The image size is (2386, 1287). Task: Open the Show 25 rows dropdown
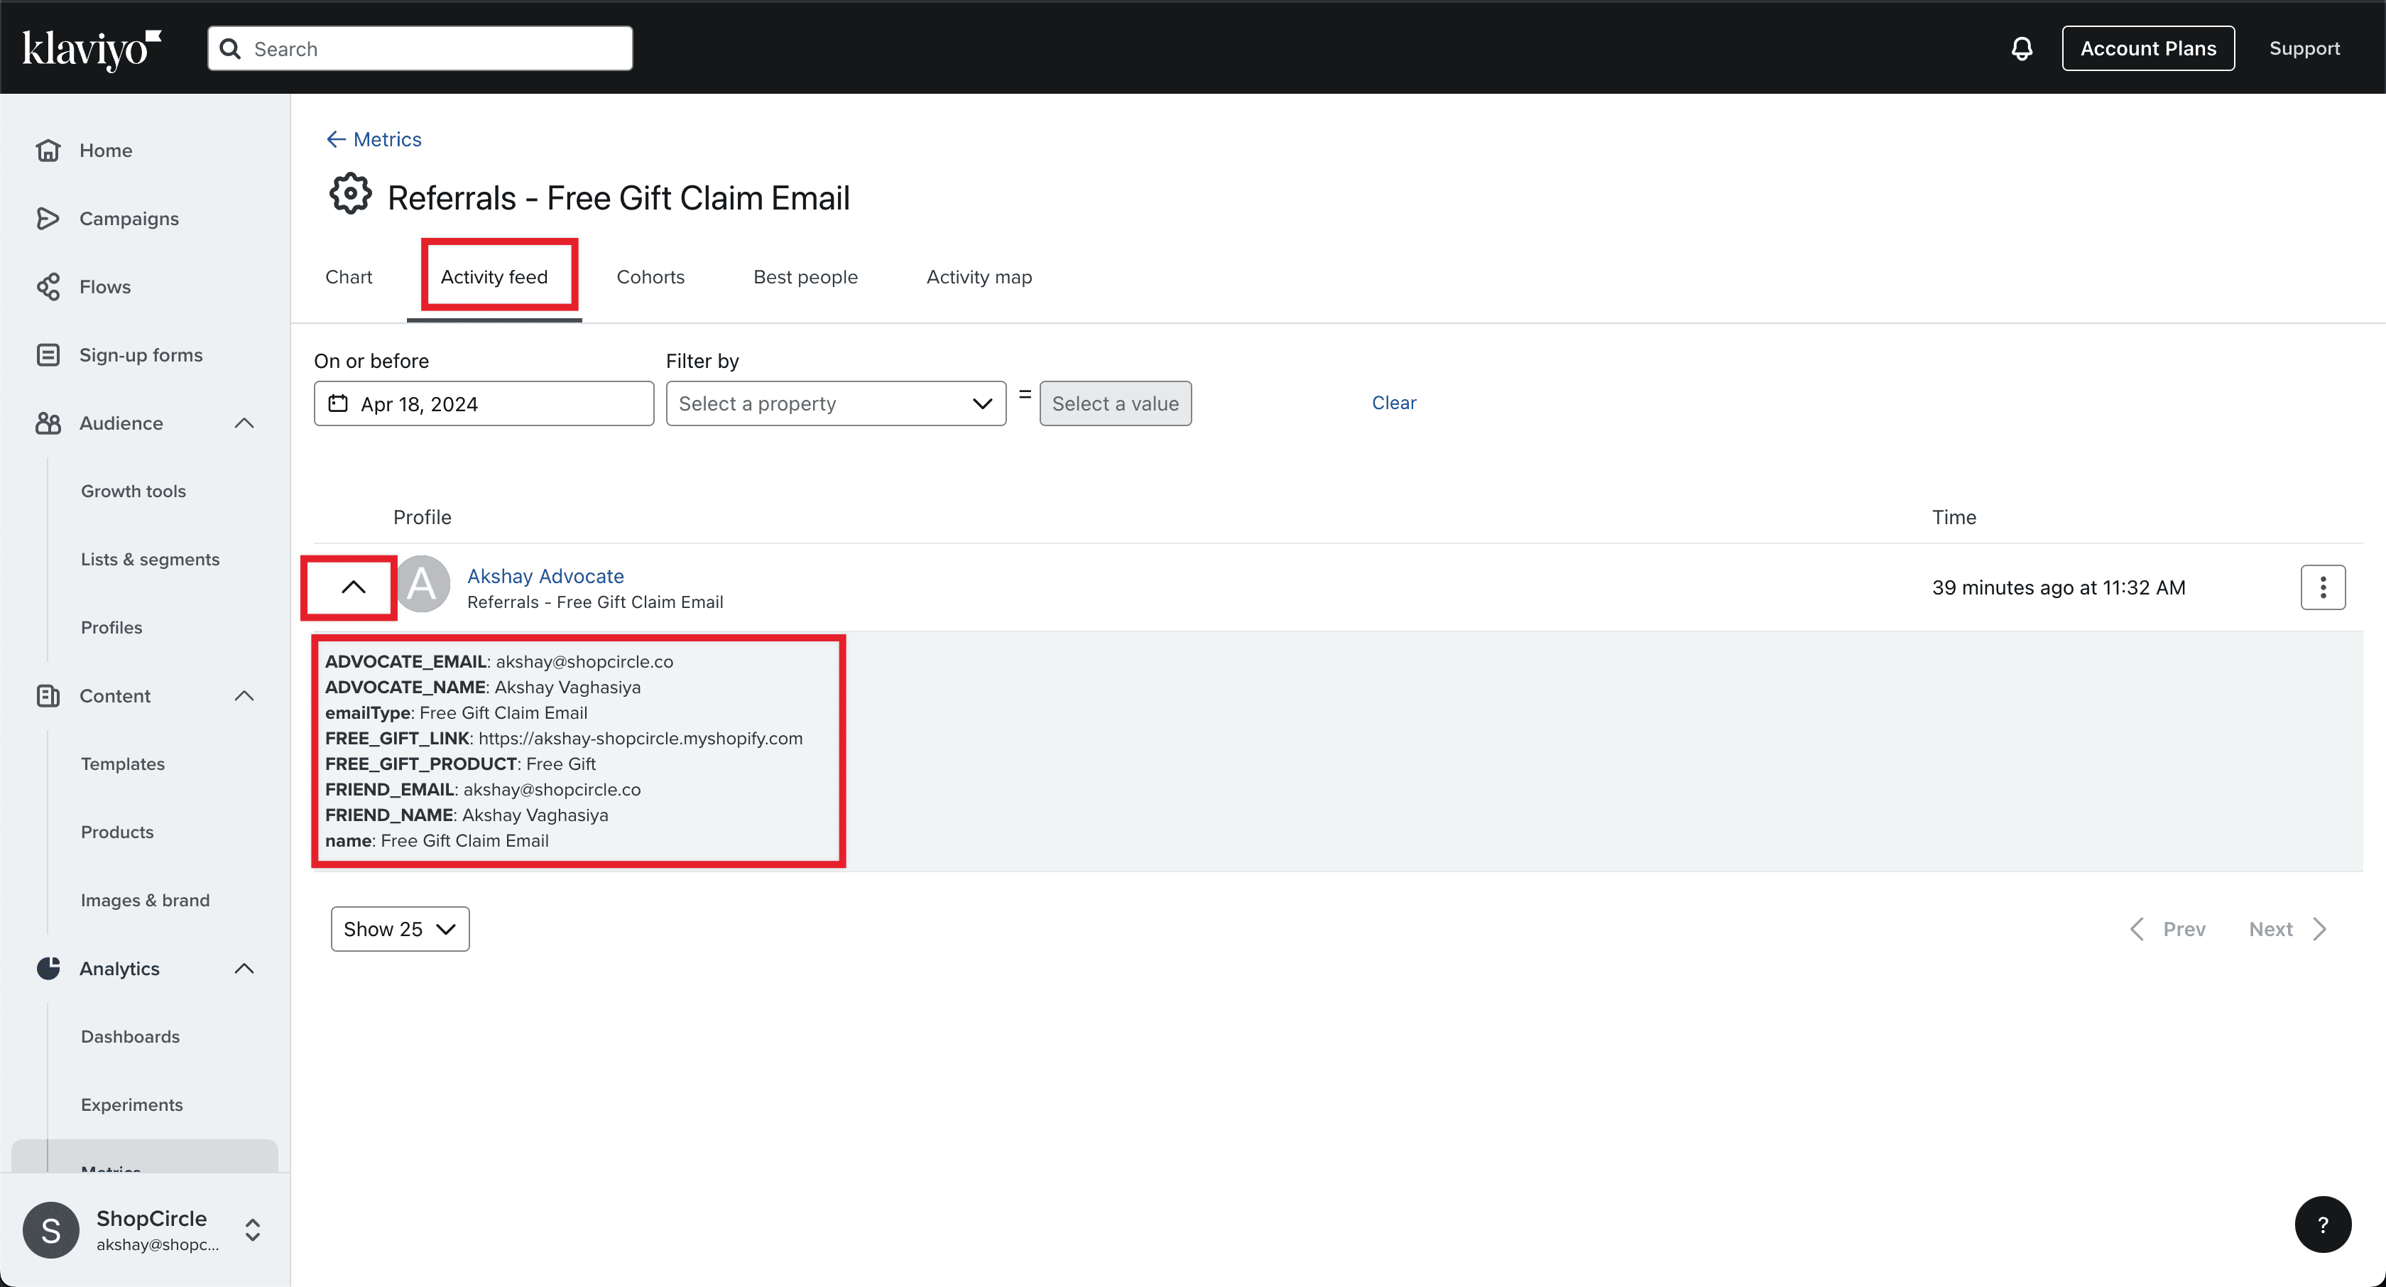399,928
